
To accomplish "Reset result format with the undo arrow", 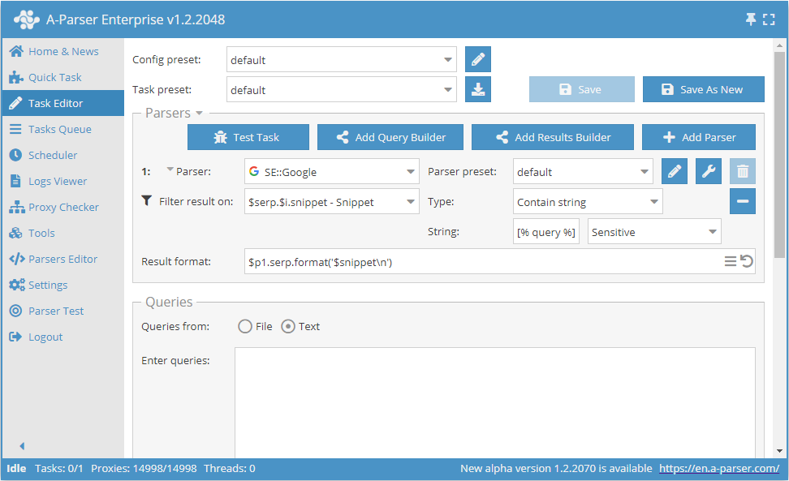I will click(x=747, y=261).
